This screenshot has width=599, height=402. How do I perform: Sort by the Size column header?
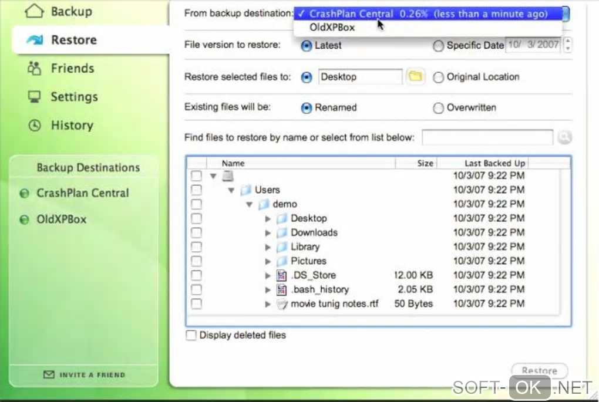point(416,163)
